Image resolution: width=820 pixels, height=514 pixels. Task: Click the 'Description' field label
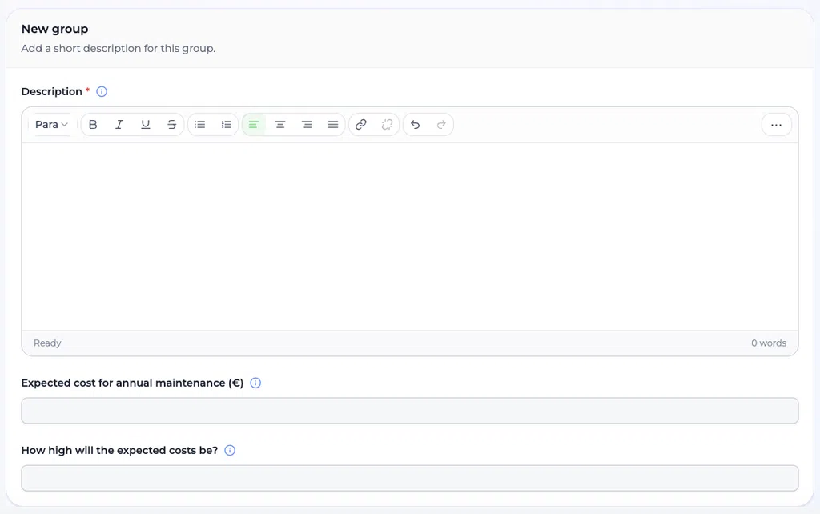pyautogui.click(x=52, y=91)
